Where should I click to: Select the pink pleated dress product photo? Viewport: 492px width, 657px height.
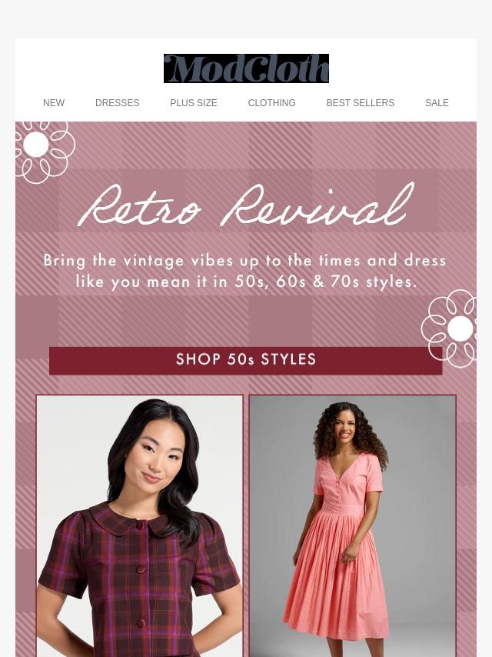(x=353, y=526)
